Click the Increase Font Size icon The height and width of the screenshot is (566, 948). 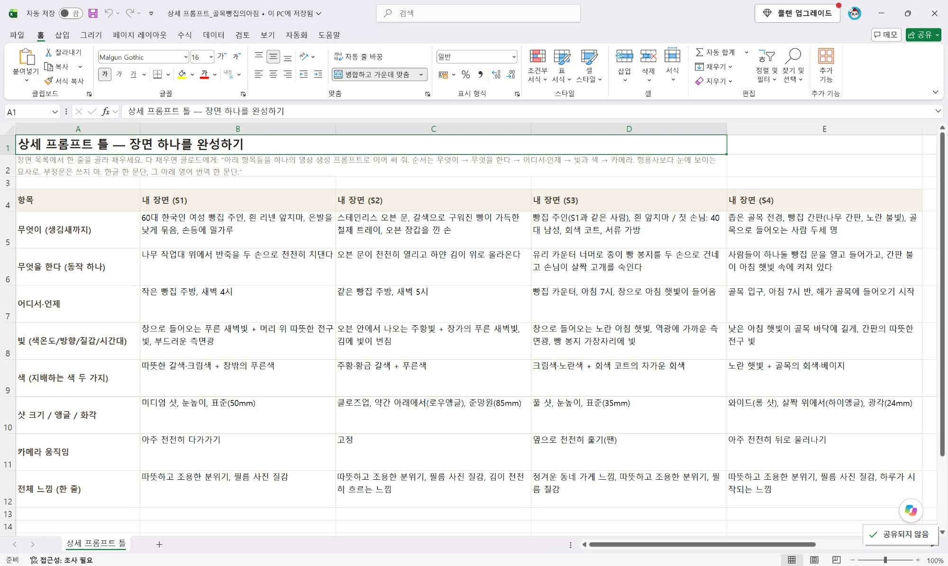click(222, 56)
